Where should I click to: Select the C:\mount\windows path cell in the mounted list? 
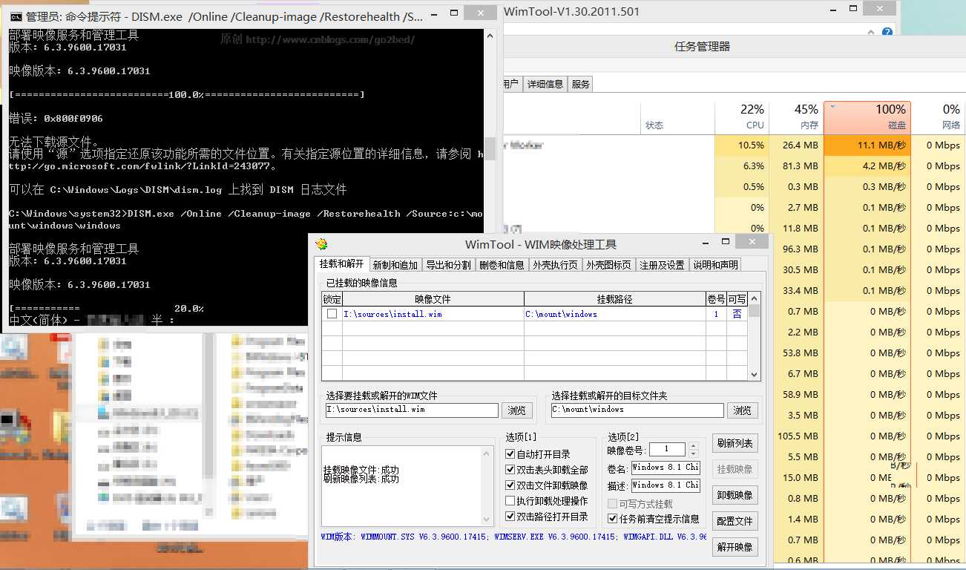(615, 314)
